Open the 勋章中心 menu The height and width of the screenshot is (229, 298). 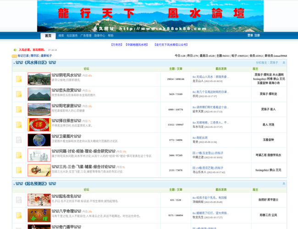(99, 35)
